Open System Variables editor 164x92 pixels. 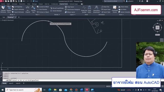(x=124, y=12)
